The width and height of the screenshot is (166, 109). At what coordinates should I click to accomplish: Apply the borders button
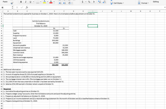(x=38, y=2)
